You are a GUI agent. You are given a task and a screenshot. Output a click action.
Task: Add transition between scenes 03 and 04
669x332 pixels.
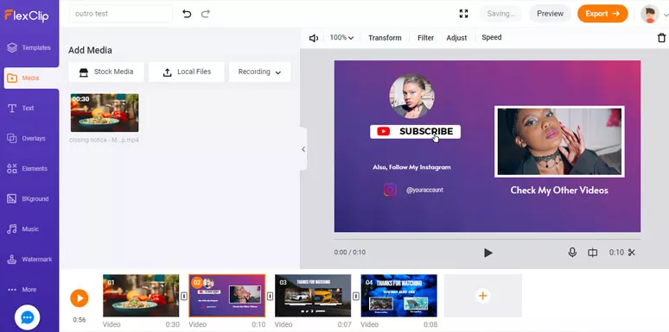tap(356, 296)
